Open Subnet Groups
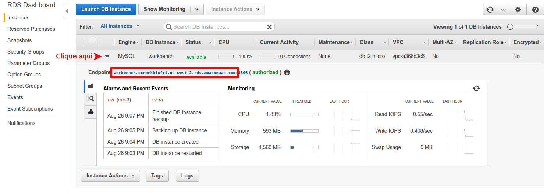The width and height of the screenshot is (547, 194). 25,86
